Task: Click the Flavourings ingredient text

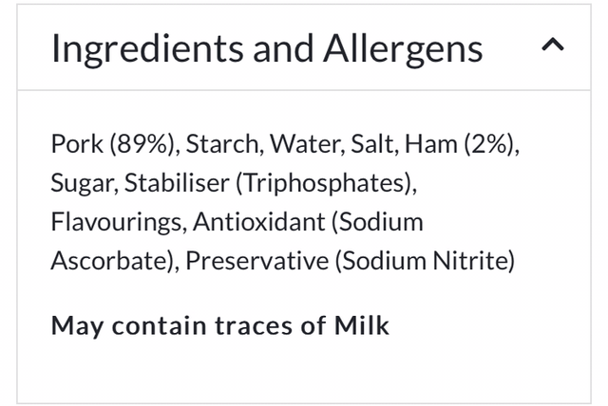Action: tap(117, 222)
